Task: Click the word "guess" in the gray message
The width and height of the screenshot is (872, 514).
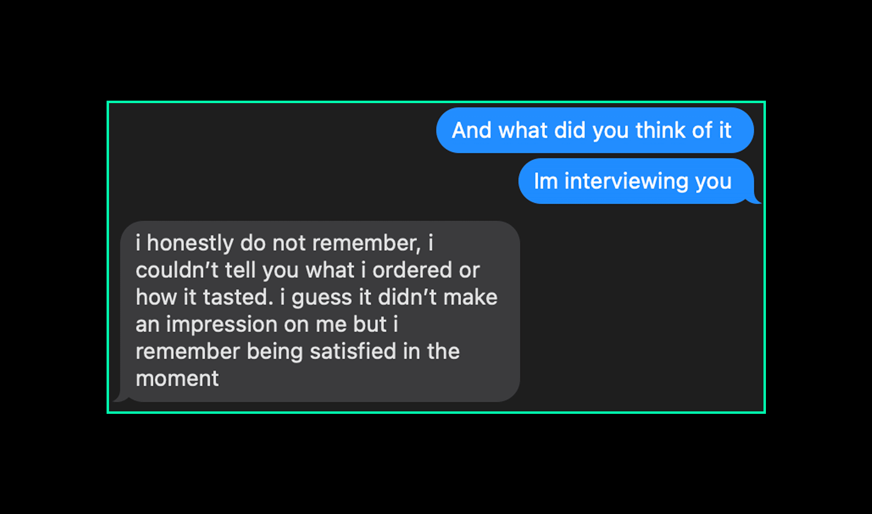Action: click(321, 297)
